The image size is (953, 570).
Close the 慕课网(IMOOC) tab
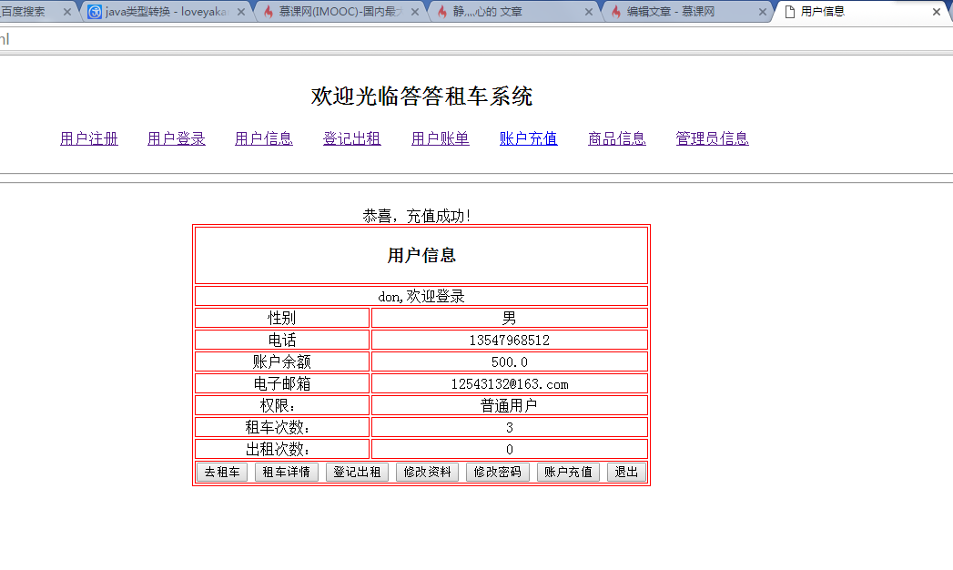pyautogui.click(x=414, y=12)
